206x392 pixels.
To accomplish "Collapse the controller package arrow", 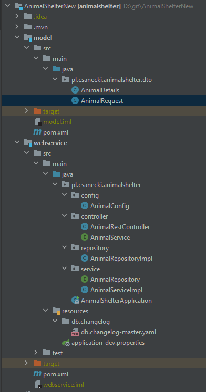I will point(65,216).
